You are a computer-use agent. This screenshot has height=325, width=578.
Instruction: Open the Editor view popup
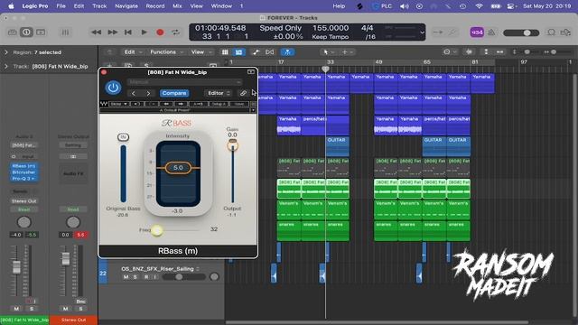pyautogui.click(x=219, y=93)
